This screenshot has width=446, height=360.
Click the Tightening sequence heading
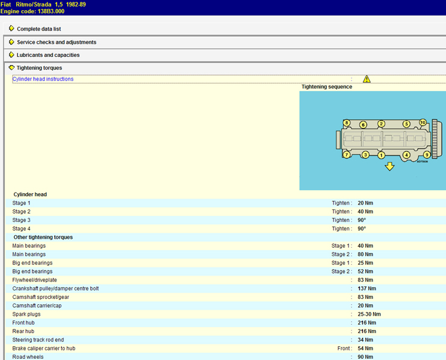[326, 87]
